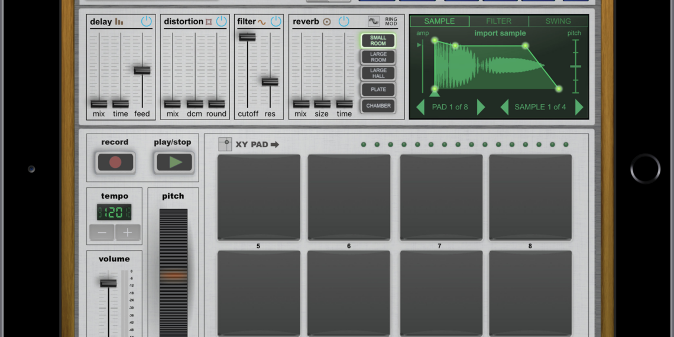The width and height of the screenshot is (674, 337).
Task: Tap drum pad number 6
Action: pos(349,197)
